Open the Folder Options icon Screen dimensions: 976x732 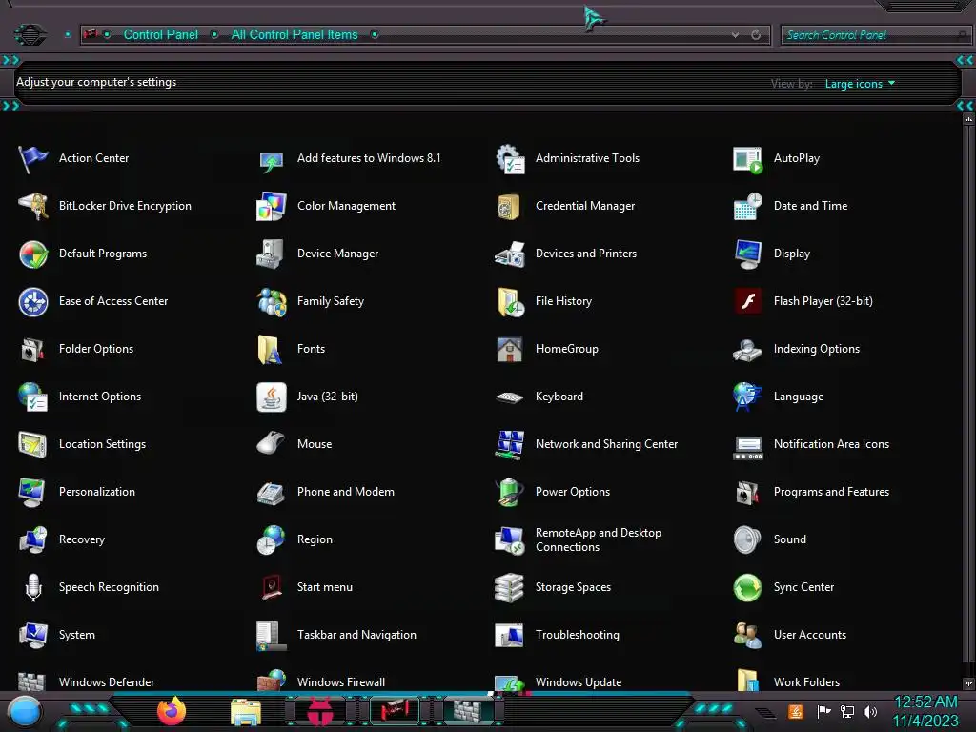33,349
